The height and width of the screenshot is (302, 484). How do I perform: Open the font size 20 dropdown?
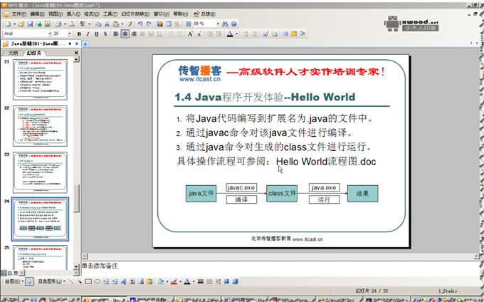pos(70,33)
